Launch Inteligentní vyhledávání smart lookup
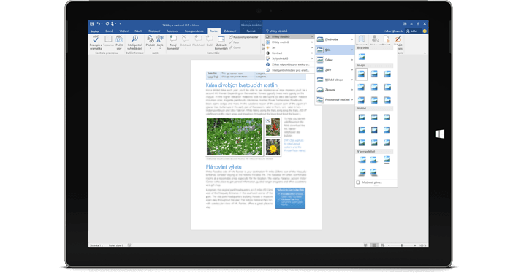The image size is (521, 273). point(134,43)
